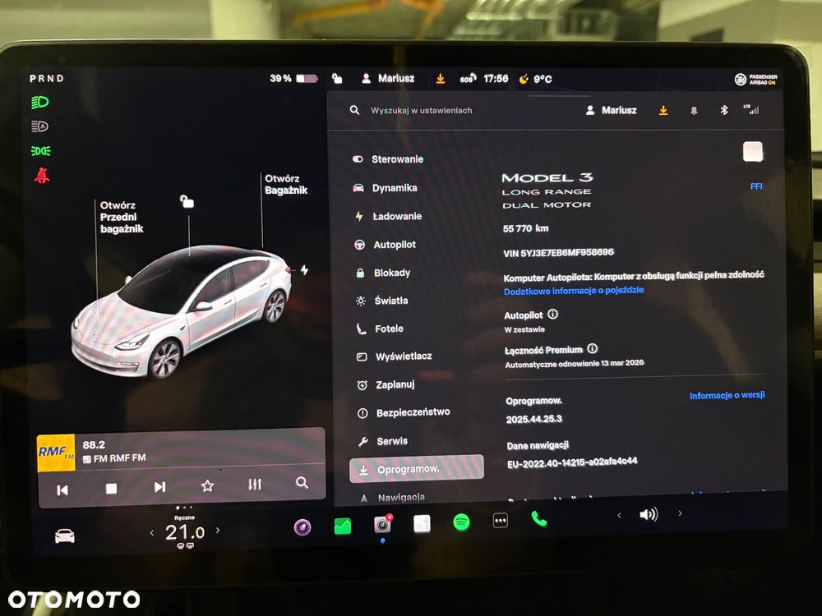Stop radio playback
Viewport: 822px width, 616px height.
point(111,488)
